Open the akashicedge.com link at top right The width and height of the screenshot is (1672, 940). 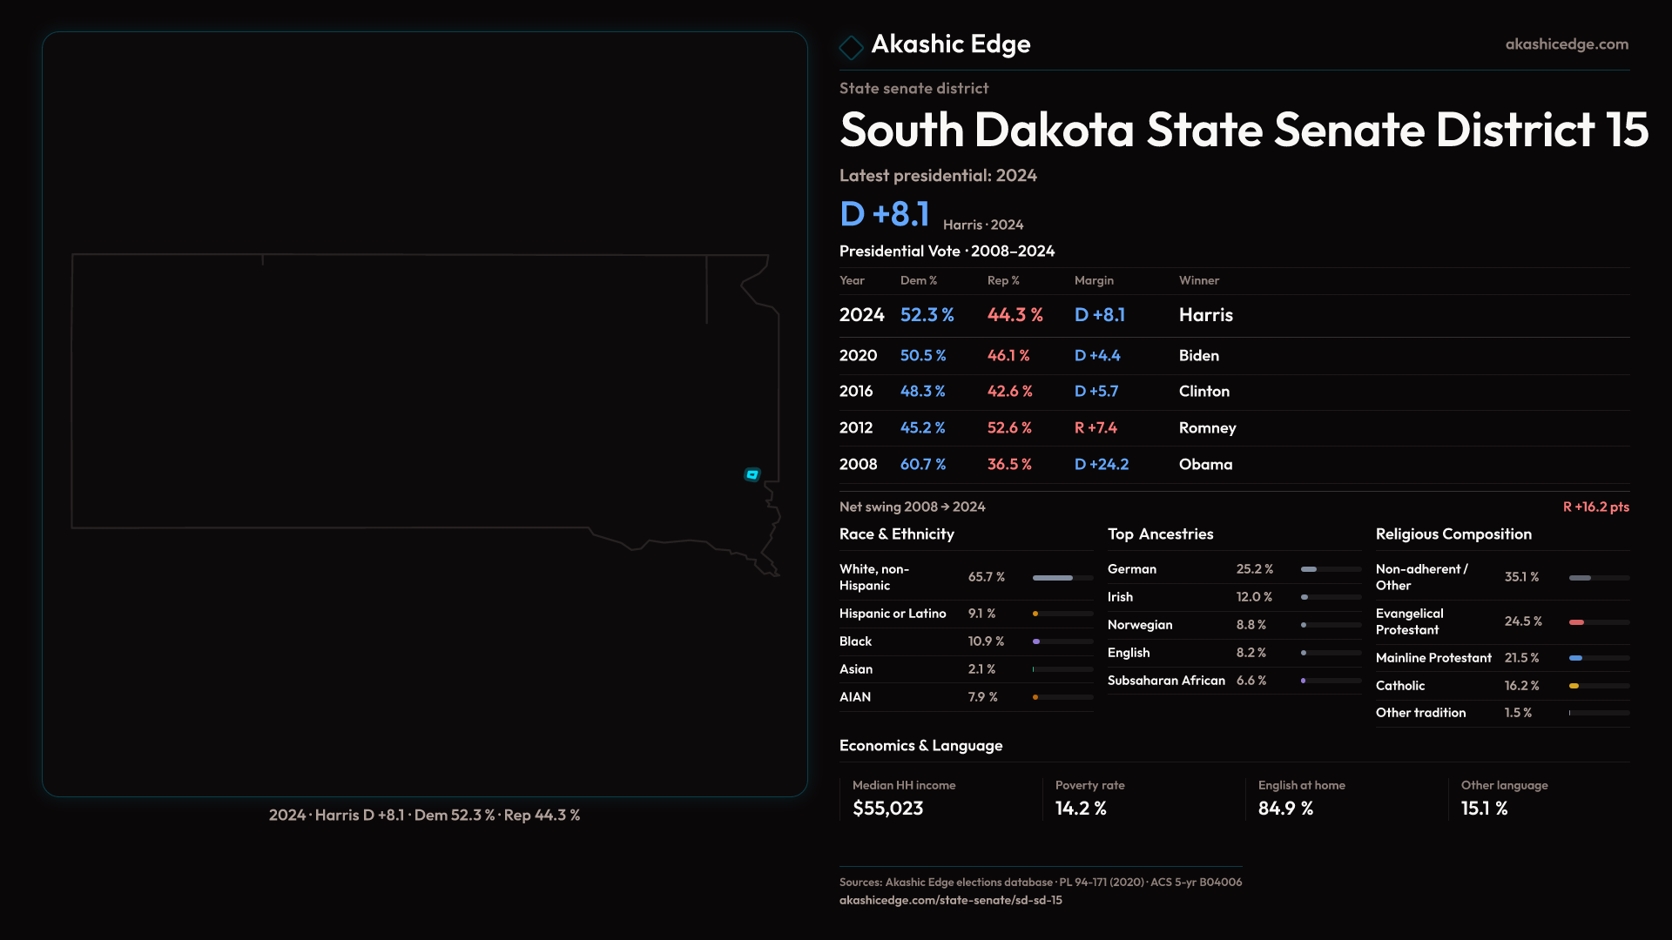point(1566,44)
